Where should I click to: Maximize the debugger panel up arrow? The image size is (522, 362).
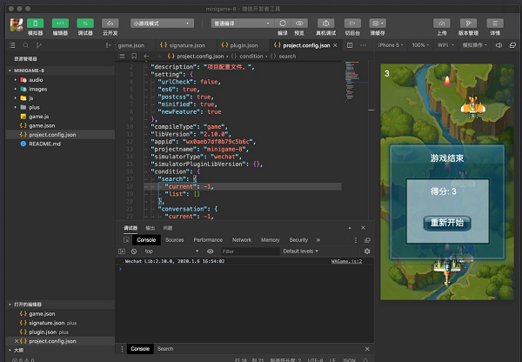click(350, 228)
